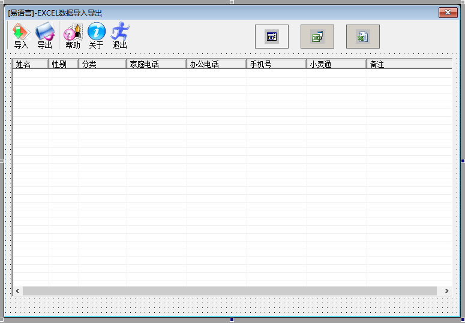Click the horizontal scrollbar right arrow
The image size is (465, 323).
446,291
